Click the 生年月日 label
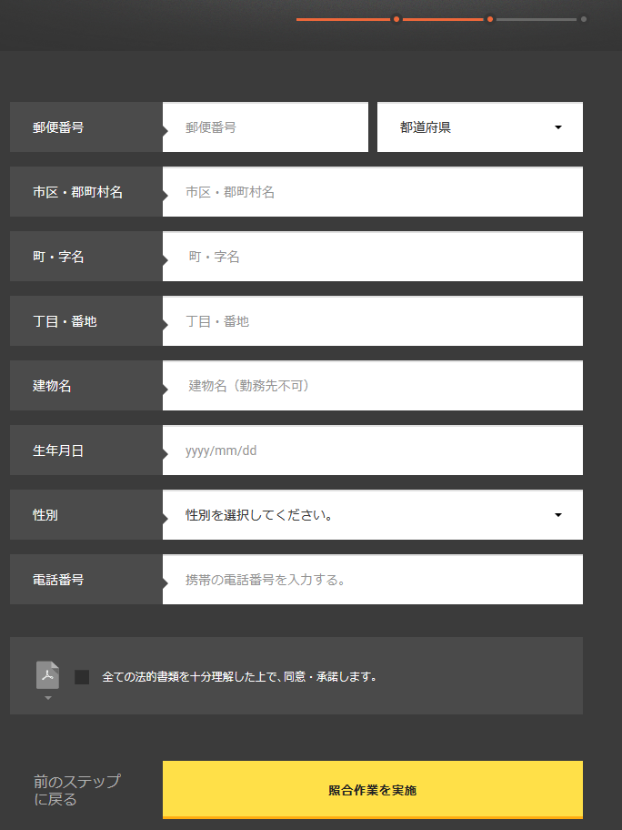Viewport: 622px width, 830px height. [x=58, y=450]
